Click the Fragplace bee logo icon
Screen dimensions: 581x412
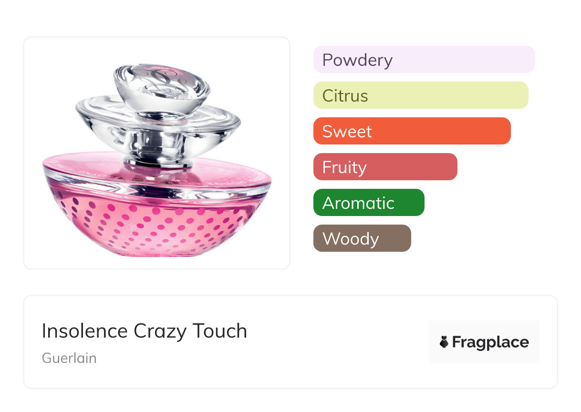[444, 342]
